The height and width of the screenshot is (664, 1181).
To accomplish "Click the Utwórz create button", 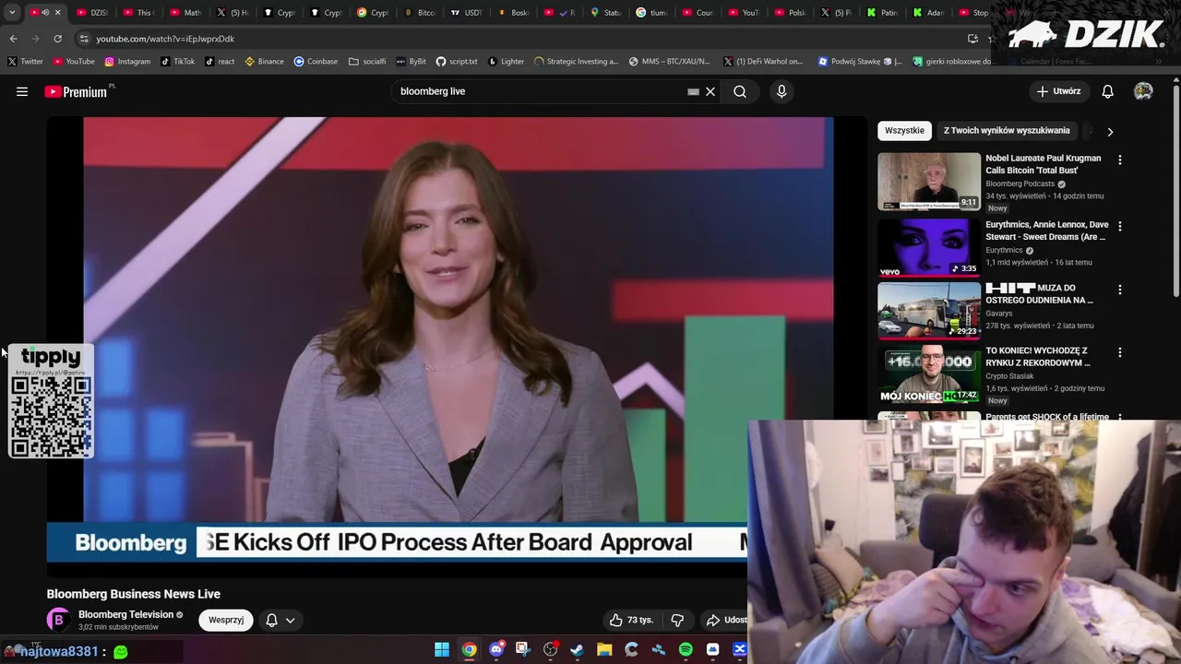I will click(1058, 91).
